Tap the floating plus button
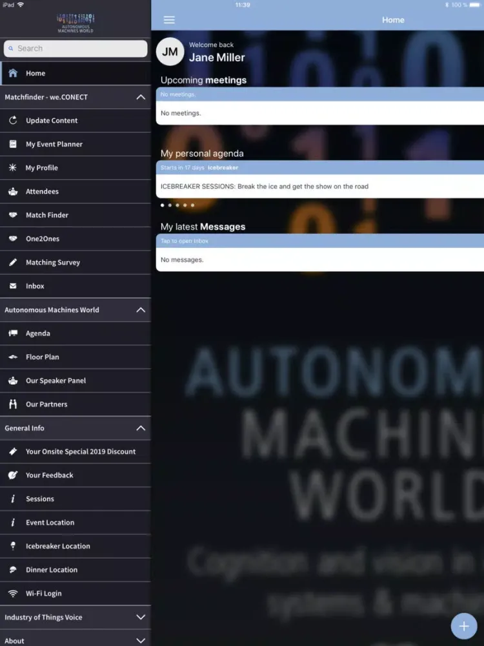The height and width of the screenshot is (646, 484). point(464,626)
